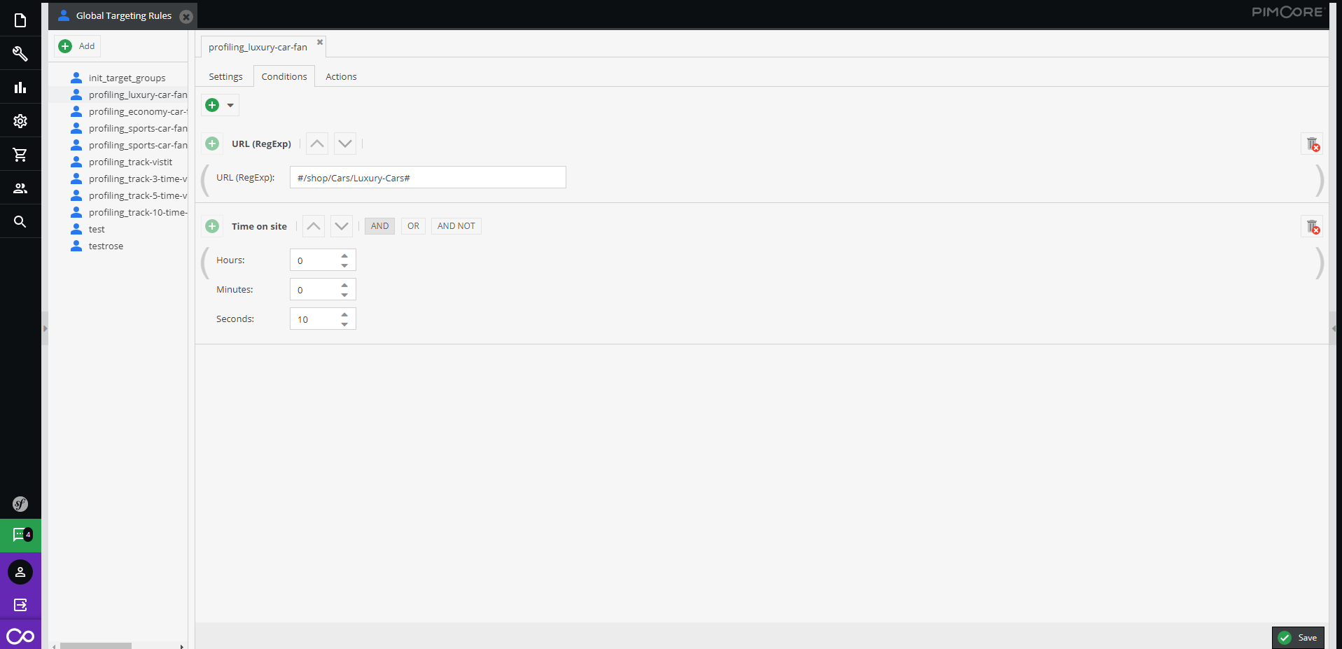Switch to the Settings tab

[225, 76]
